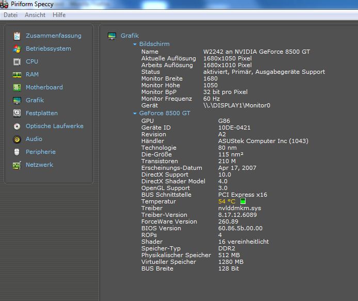Click the Festplatten hard drive icon

click(x=17, y=113)
